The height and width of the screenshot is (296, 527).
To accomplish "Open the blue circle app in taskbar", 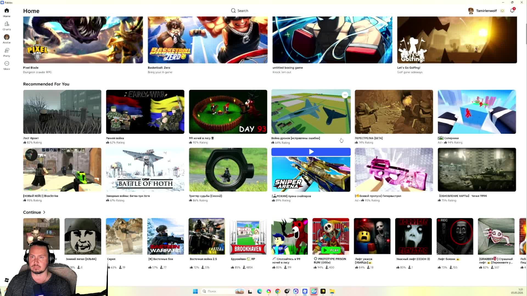I will (x=296, y=291).
